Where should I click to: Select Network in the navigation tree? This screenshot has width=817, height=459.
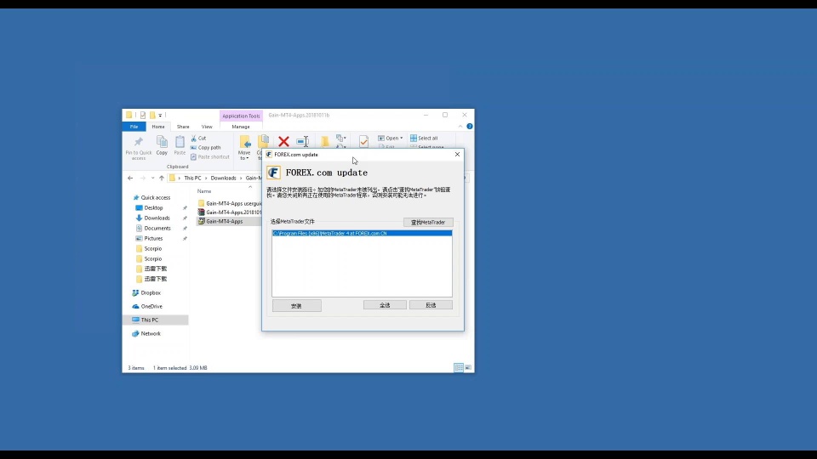coord(150,333)
